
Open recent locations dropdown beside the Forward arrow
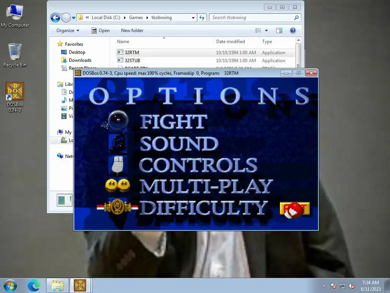(x=74, y=18)
